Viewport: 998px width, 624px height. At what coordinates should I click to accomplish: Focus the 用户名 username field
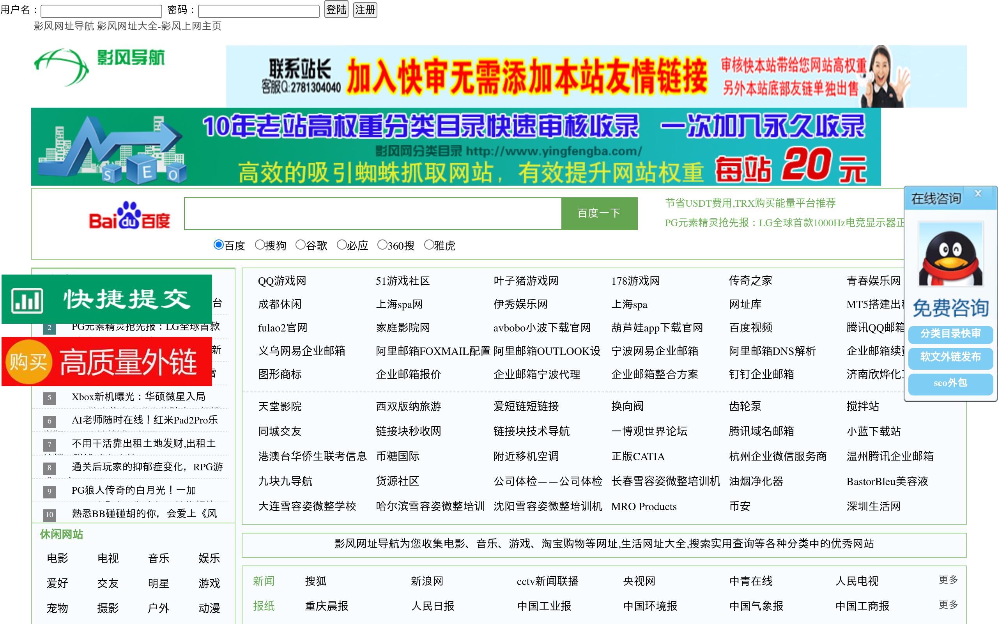point(101,11)
